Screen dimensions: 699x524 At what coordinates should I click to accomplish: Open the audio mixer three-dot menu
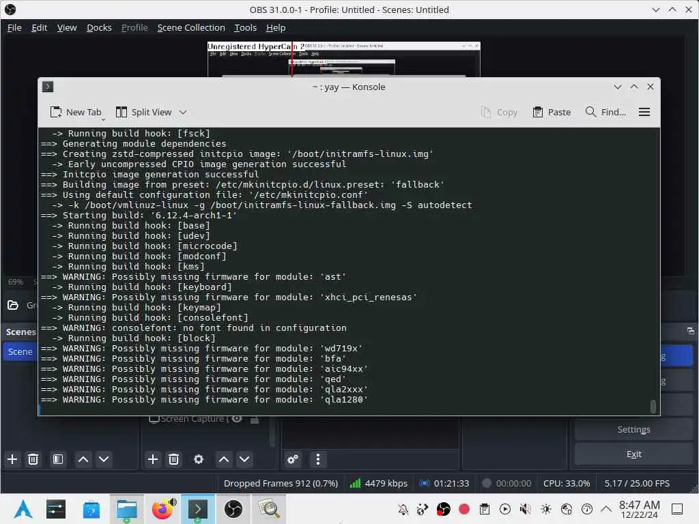(x=318, y=459)
